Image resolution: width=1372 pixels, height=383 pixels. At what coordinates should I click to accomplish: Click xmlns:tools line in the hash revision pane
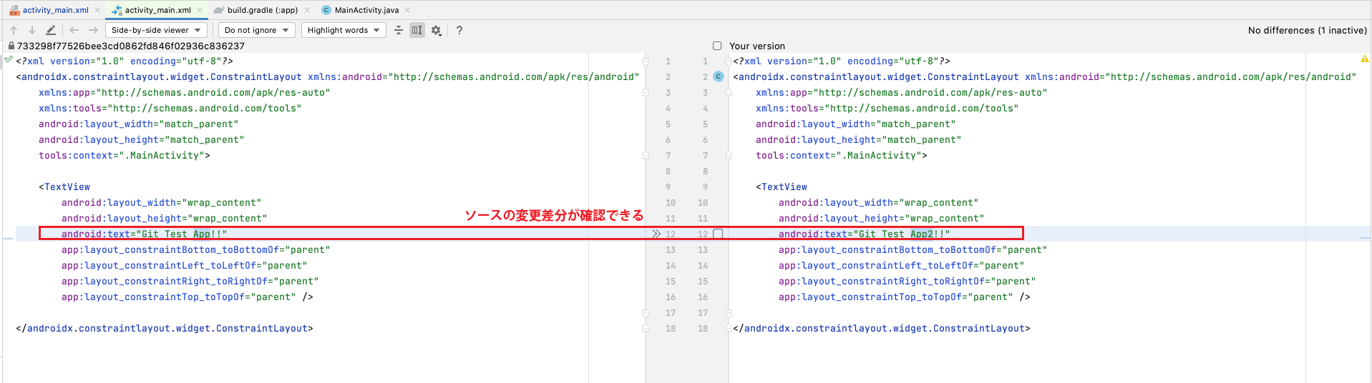(170, 108)
